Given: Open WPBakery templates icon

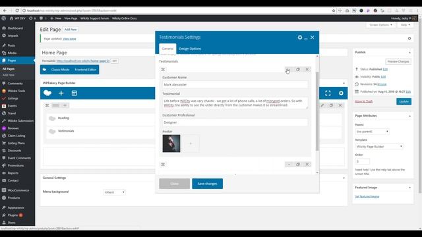Looking at the screenshot, I should 75,93.
